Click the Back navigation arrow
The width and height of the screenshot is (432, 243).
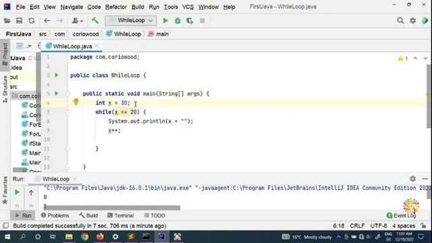pos(47,21)
